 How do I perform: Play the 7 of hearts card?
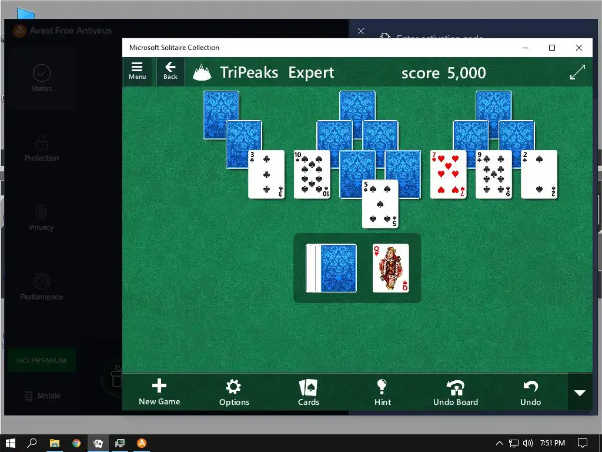tap(448, 174)
